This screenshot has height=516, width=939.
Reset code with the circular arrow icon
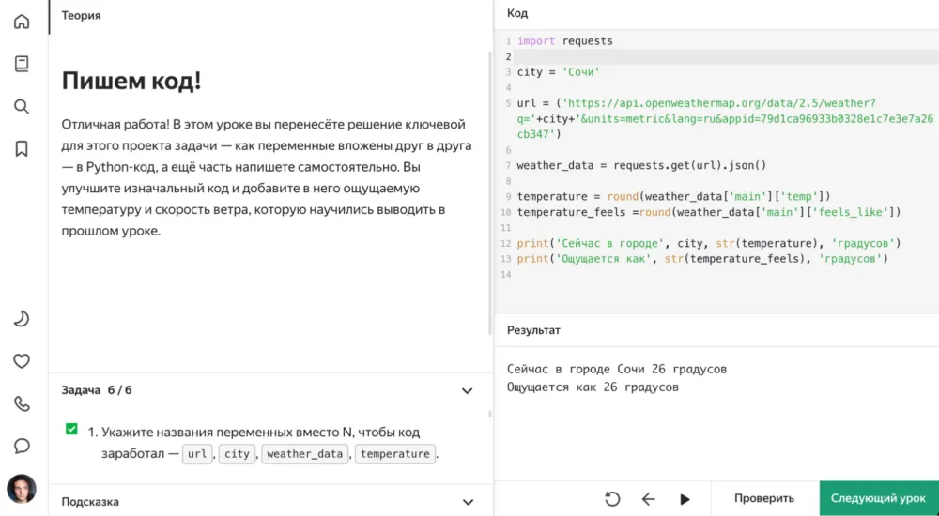pyautogui.click(x=612, y=499)
